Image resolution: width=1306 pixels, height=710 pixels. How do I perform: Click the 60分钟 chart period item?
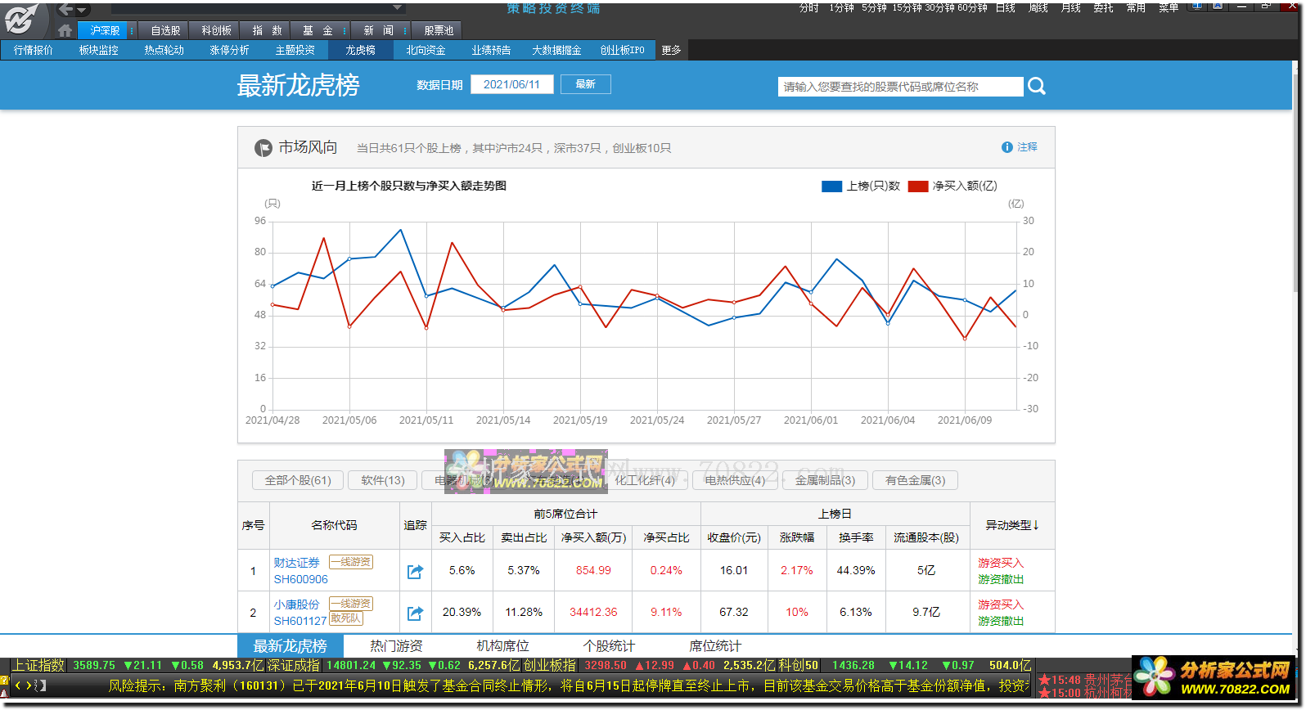click(x=972, y=7)
